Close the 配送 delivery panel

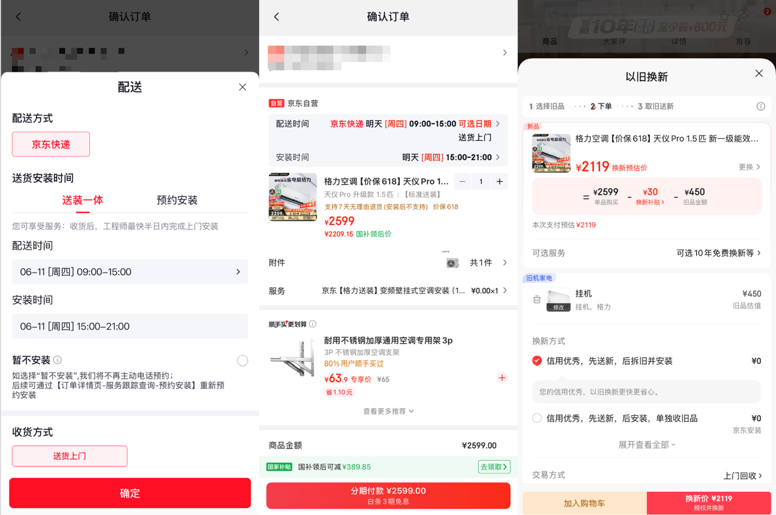[x=242, y=87]
